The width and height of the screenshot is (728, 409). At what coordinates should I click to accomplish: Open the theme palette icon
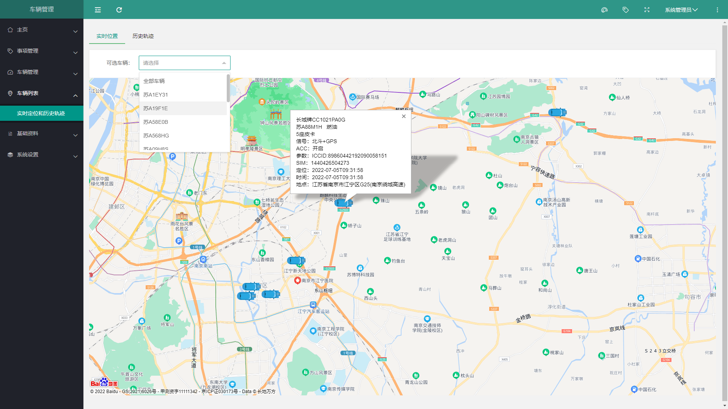pos(604,10)
